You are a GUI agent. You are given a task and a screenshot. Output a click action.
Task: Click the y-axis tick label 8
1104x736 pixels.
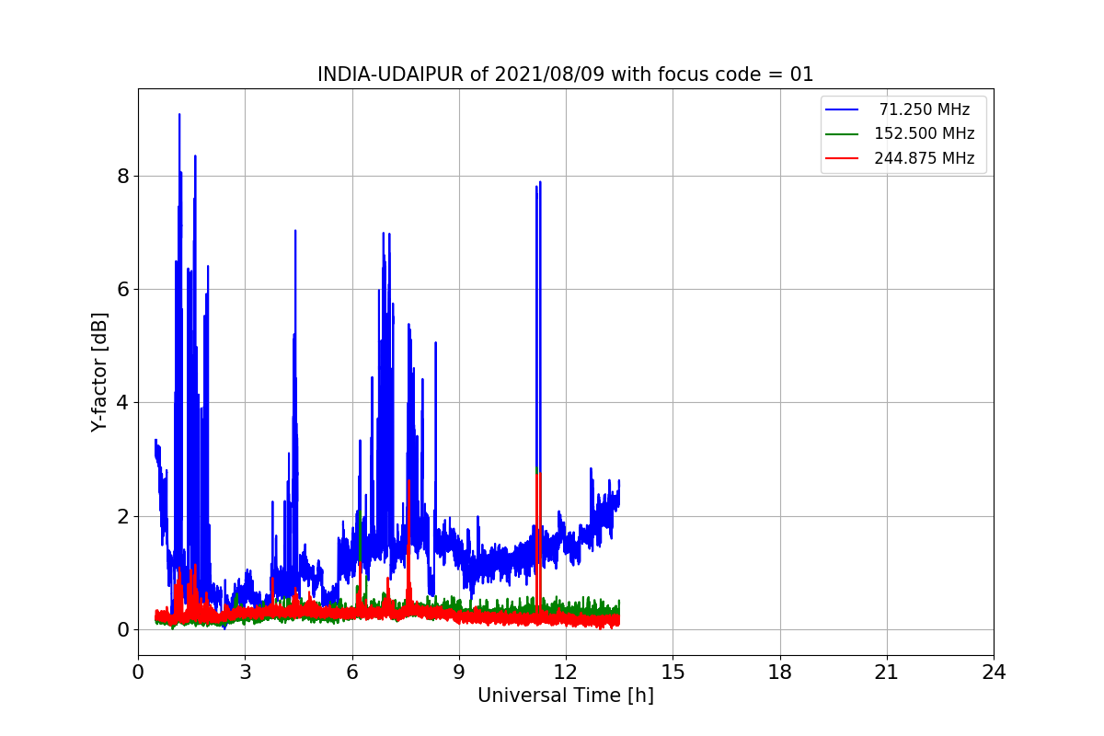(x=122, y=176)
